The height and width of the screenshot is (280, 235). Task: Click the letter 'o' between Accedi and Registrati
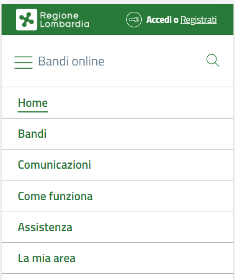[176, 20]
